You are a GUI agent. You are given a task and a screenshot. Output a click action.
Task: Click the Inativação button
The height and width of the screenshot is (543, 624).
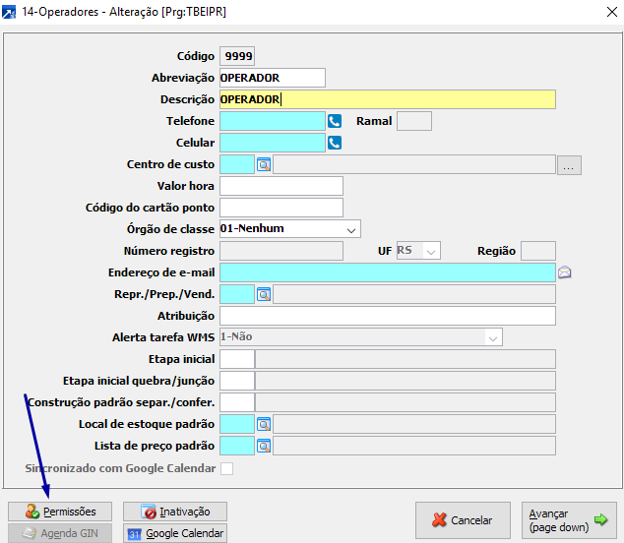click(174, 512)
